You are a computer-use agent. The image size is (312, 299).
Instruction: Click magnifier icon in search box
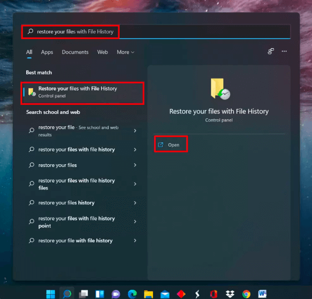(31, 31)
